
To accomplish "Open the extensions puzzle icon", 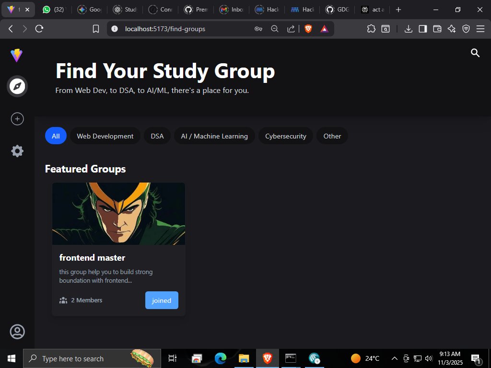I will tap(371, 29).
